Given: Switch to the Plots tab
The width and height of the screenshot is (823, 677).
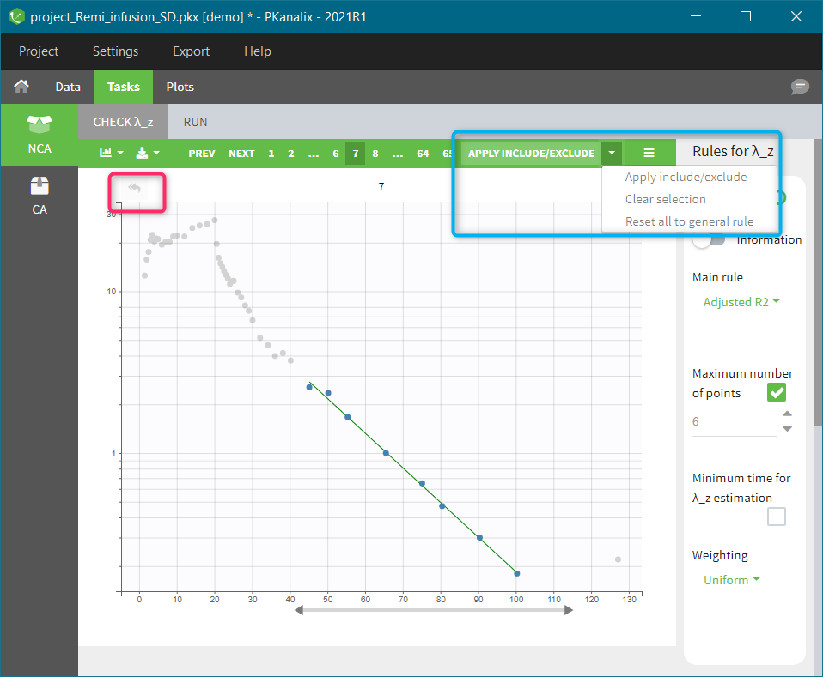Looking at the screenshot, I should pos(180,87).
